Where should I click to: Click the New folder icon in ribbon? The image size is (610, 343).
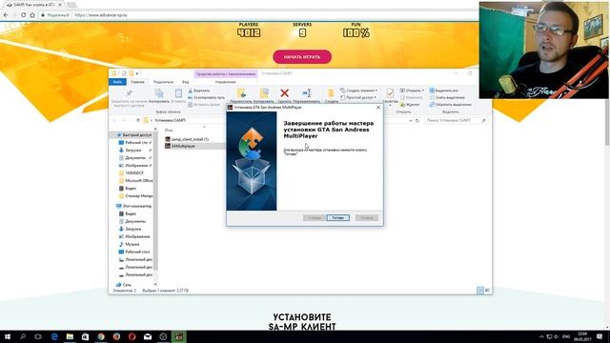(x=331, y=93)
